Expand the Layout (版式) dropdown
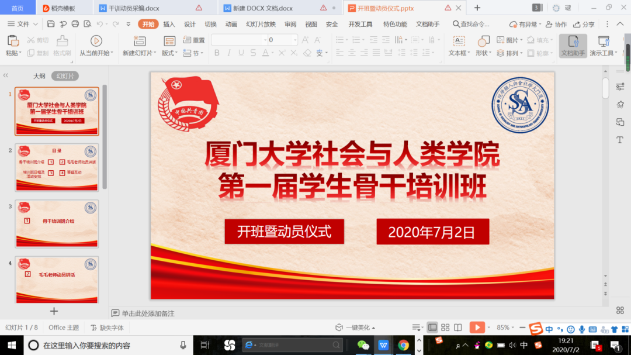 [169, 53]
